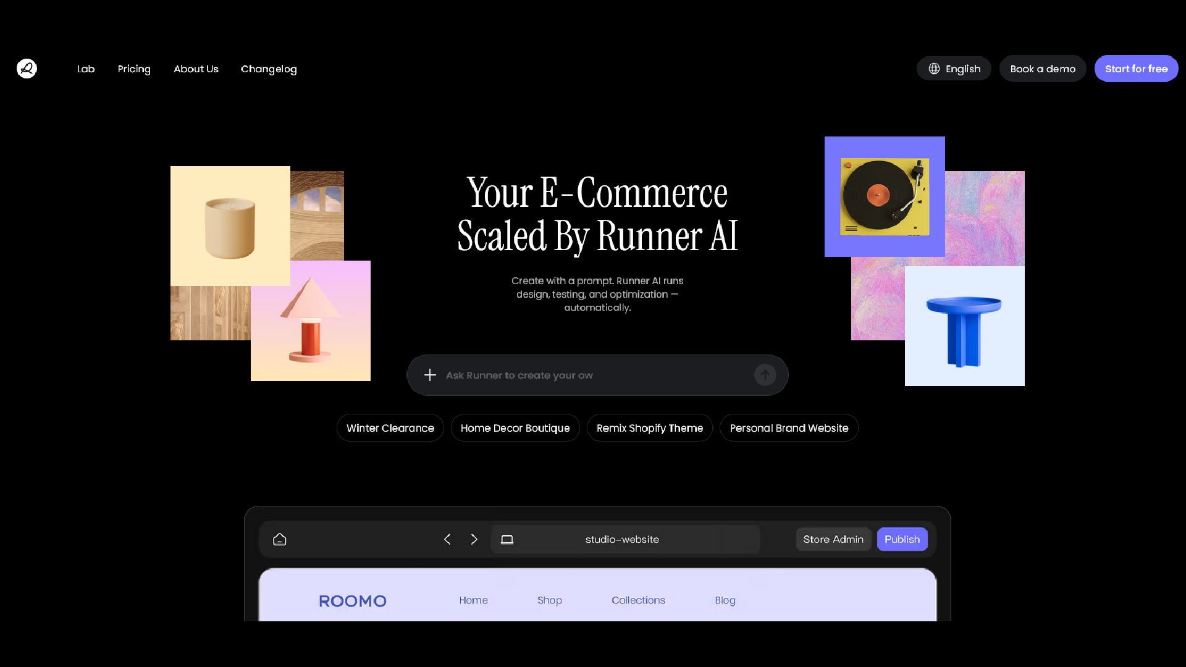
Task: Click the Start for free button
Action: point(1136,69)
